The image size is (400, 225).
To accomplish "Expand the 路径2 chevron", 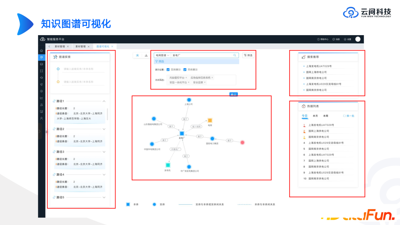I will pos(104,129).
